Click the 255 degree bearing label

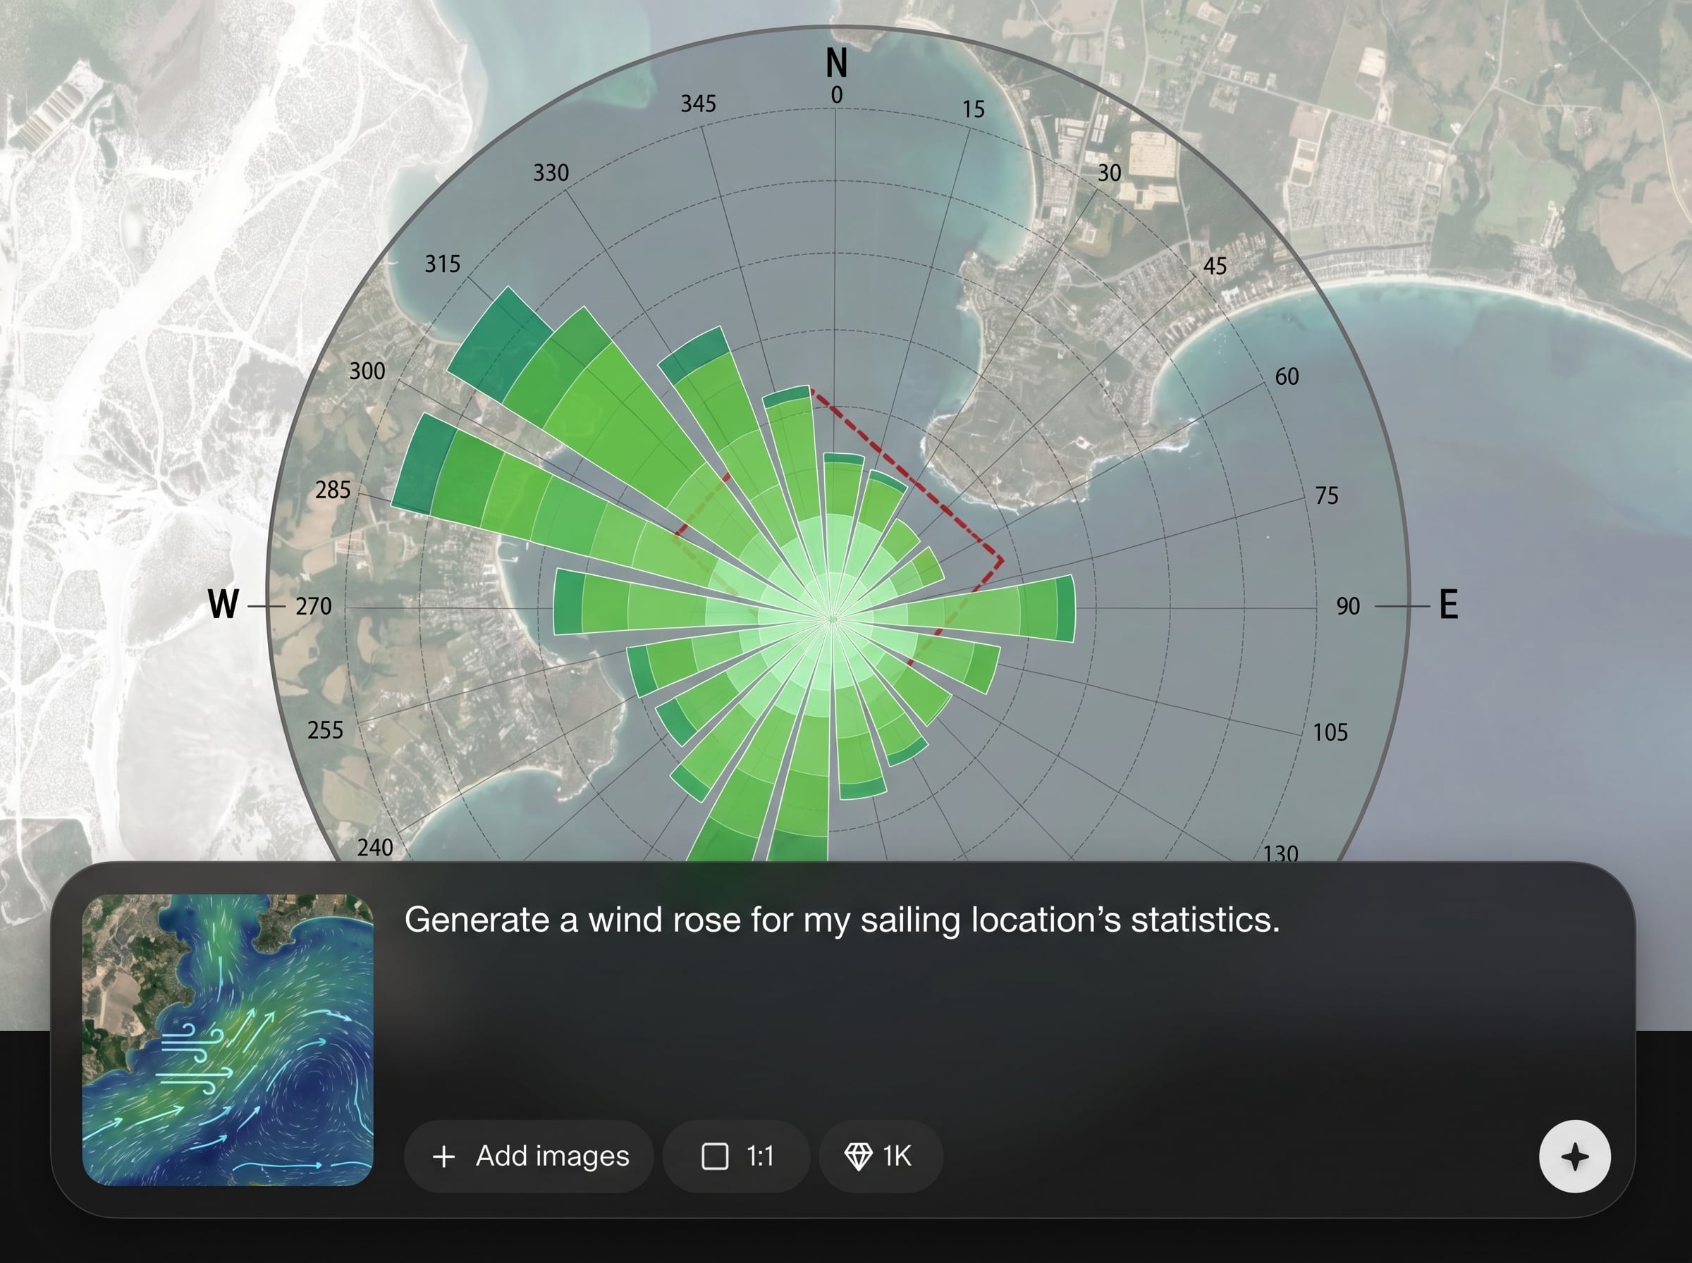(x=325, y=730)
